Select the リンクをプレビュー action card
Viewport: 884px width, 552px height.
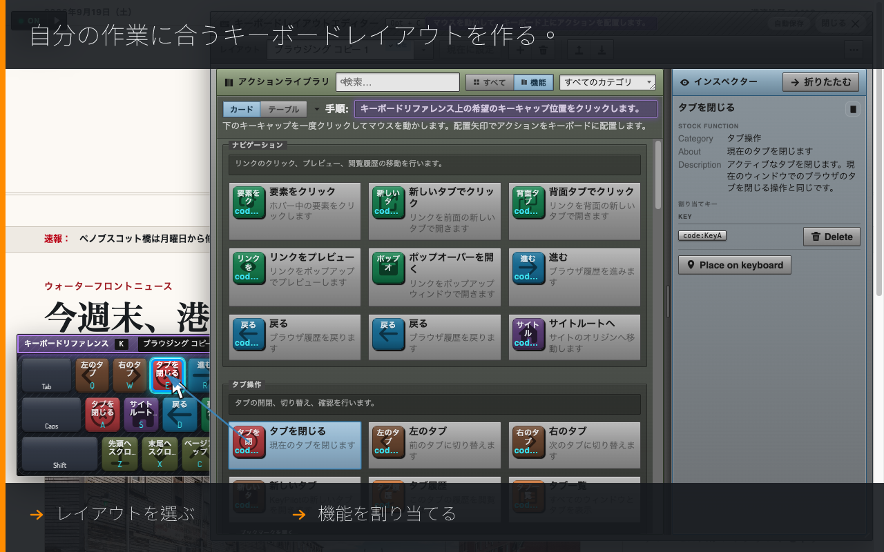point(295,277)
